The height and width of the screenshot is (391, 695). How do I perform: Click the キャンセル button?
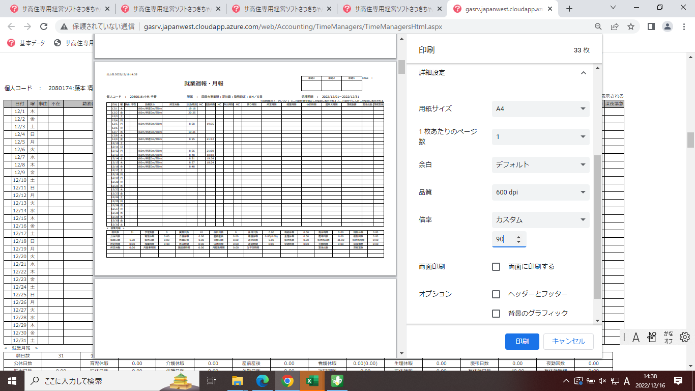pyautogui.click(x=568, y=342)
